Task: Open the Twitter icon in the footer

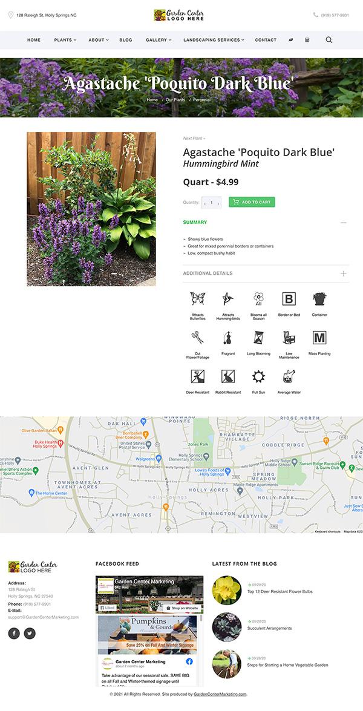Action: coord(30,633)
